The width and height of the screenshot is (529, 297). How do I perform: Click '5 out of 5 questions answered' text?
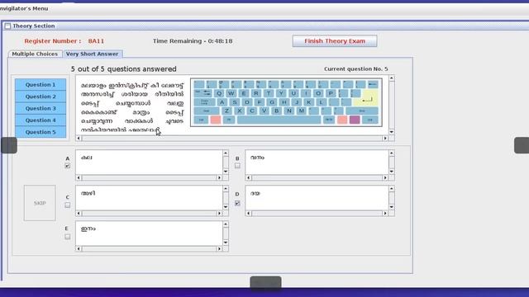pyautogui.click(x=123, y=69)
